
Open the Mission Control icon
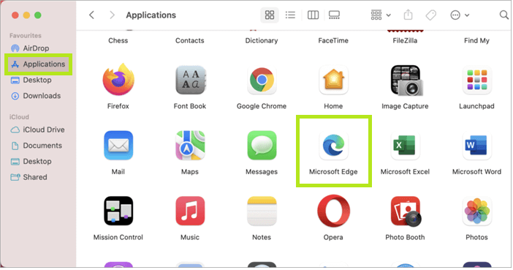[118, 211]
